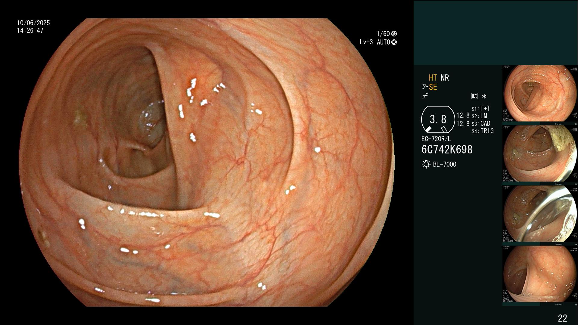Select the S1: F+T switch assignment
Viewport: 578px width, 325px height.
coord(481,108)
